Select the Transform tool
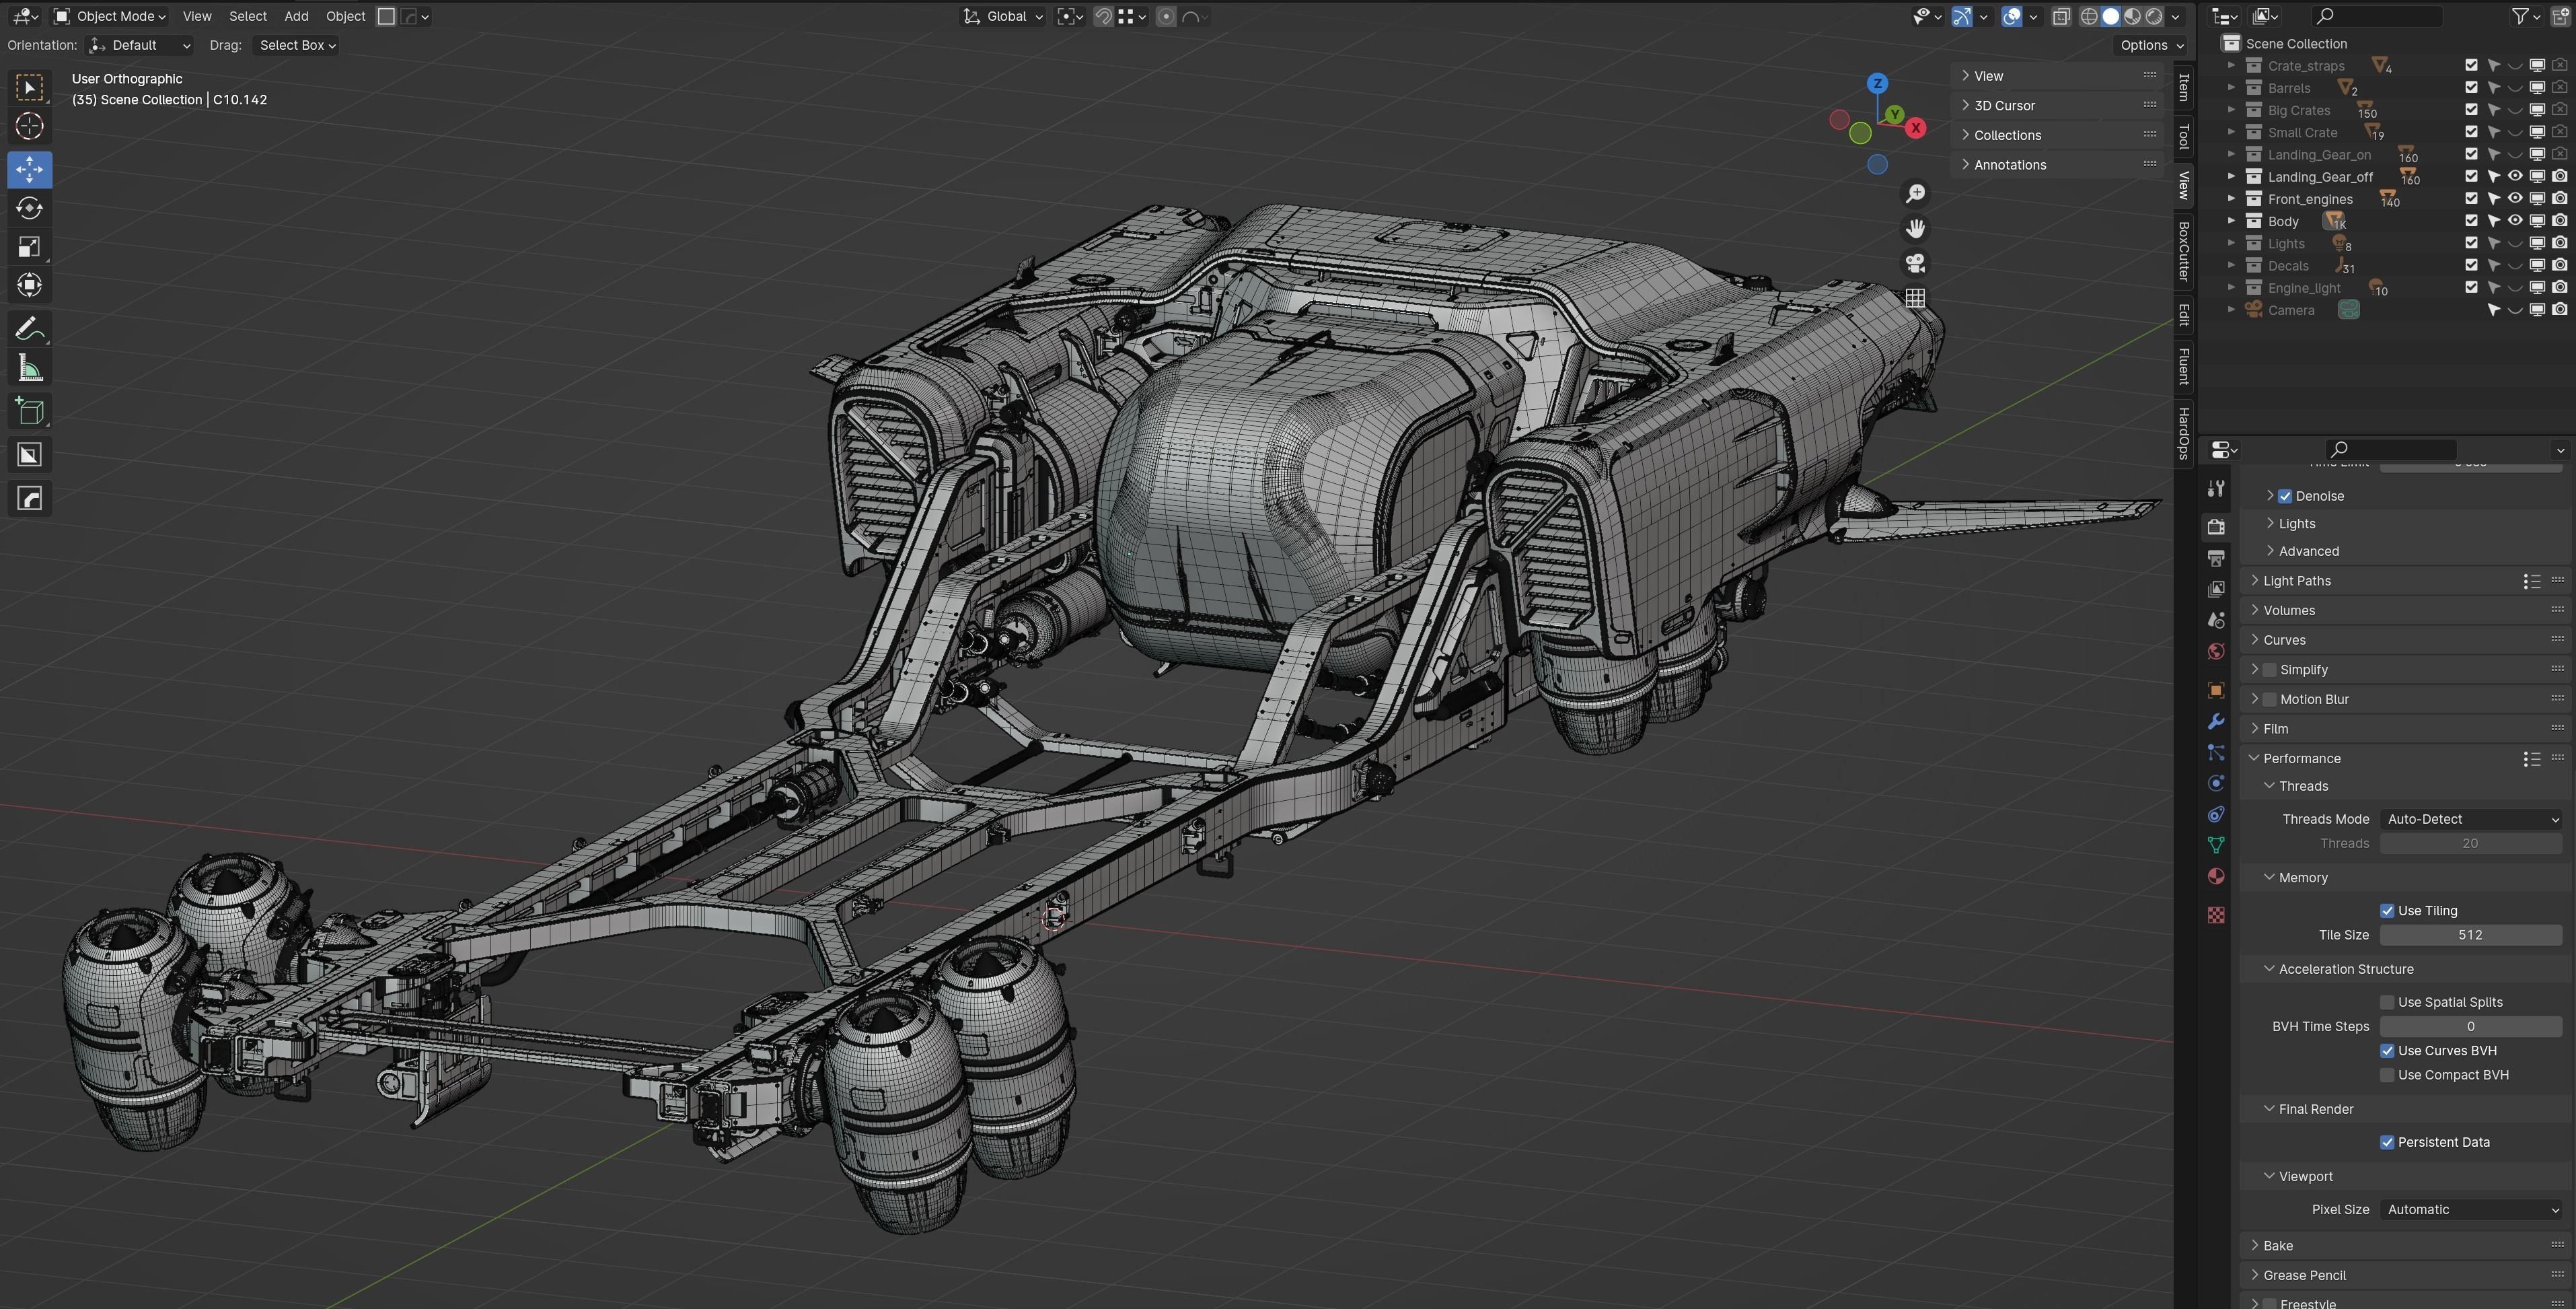Image resolution: width=2576 pixels, height=1309 pixels. pyautogui.click(x=29, y=285)
